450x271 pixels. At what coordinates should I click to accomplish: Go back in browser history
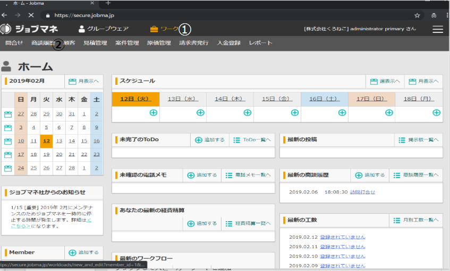pyautogui.click(x=4, y=15)
